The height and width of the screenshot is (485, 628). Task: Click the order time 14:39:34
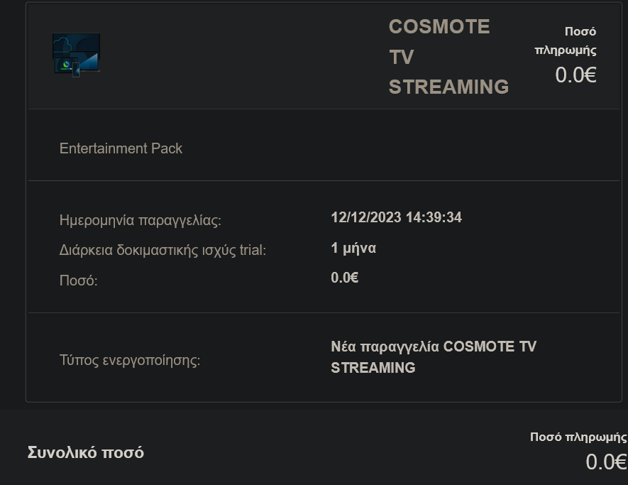434,217
